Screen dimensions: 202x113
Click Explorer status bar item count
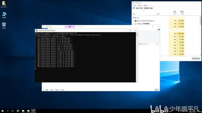tap(46, 90)
